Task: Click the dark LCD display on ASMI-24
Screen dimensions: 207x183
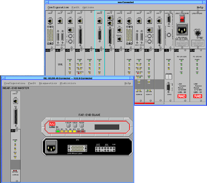Action: tap(107, 127)
